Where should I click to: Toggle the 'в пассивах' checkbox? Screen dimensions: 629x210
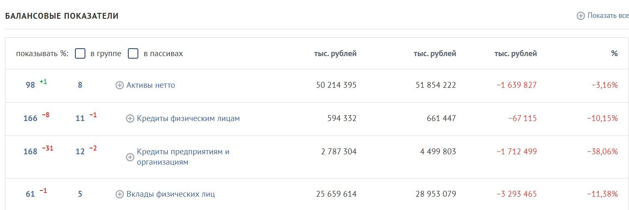coord(133,54)
